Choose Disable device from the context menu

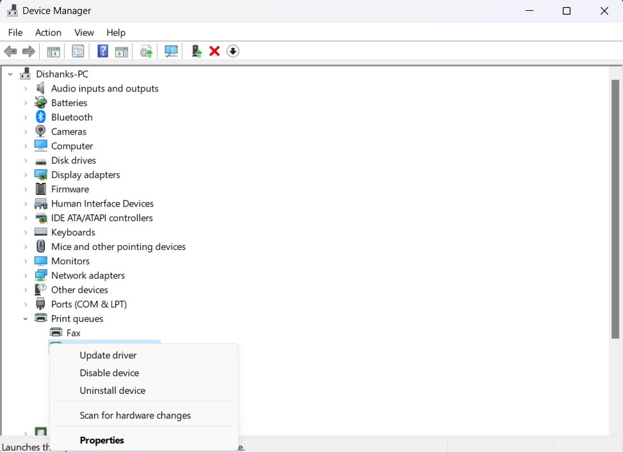pyautogui.click(x=109, y=373)
